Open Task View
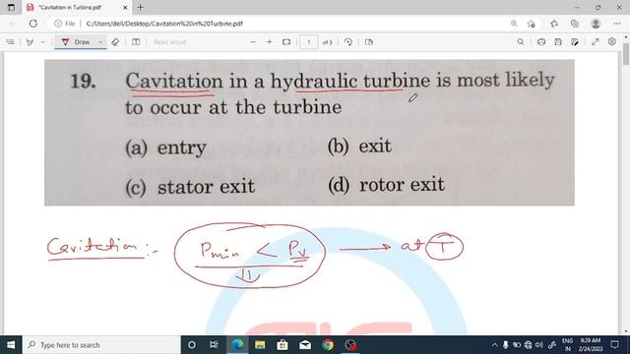 click(214, 345)
